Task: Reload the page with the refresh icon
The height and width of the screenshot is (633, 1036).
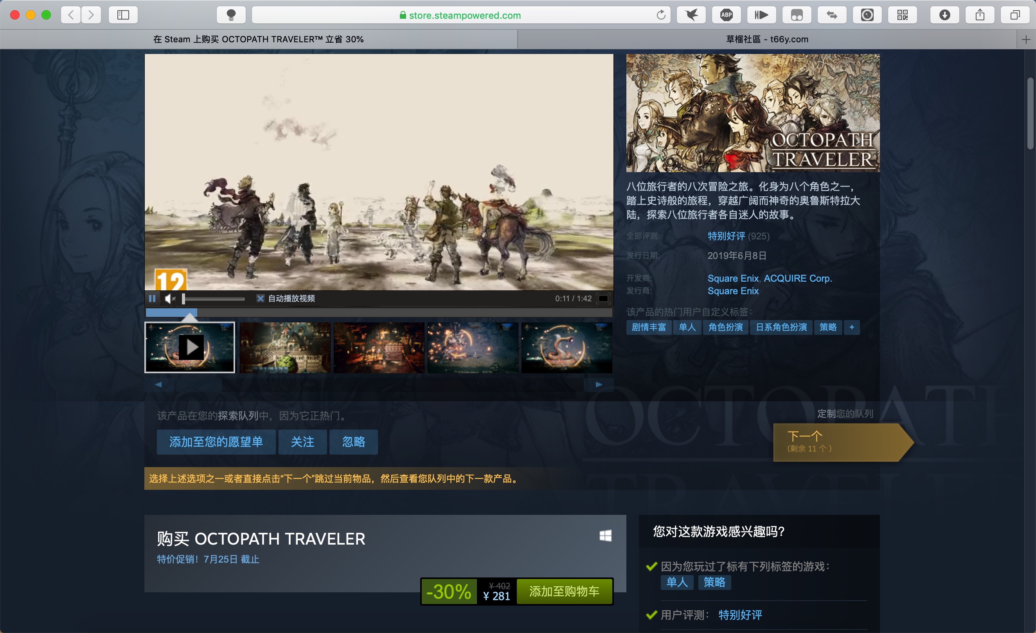Action: (x=661, y=15)
